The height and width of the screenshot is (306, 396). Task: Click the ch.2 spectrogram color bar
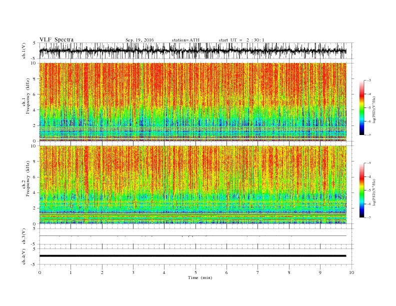click(361, 190)
